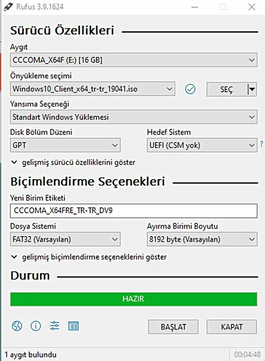Click the Rufus USB title bar icon
265x361 pixels.
click(8, 7)
